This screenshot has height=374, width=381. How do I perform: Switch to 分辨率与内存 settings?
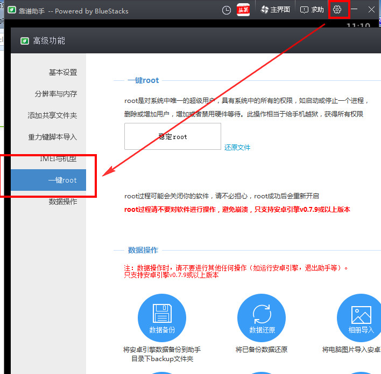point(56,94)
